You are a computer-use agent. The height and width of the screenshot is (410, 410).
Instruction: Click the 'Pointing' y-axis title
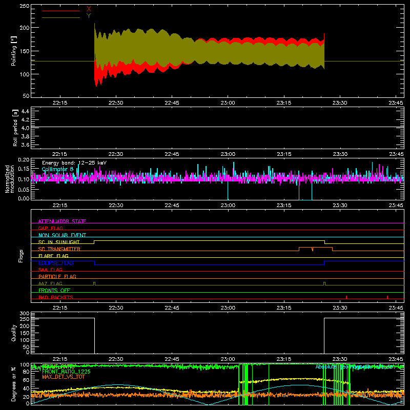pos(14,51)
